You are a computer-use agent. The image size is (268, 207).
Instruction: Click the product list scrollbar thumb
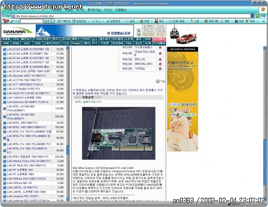68,150
